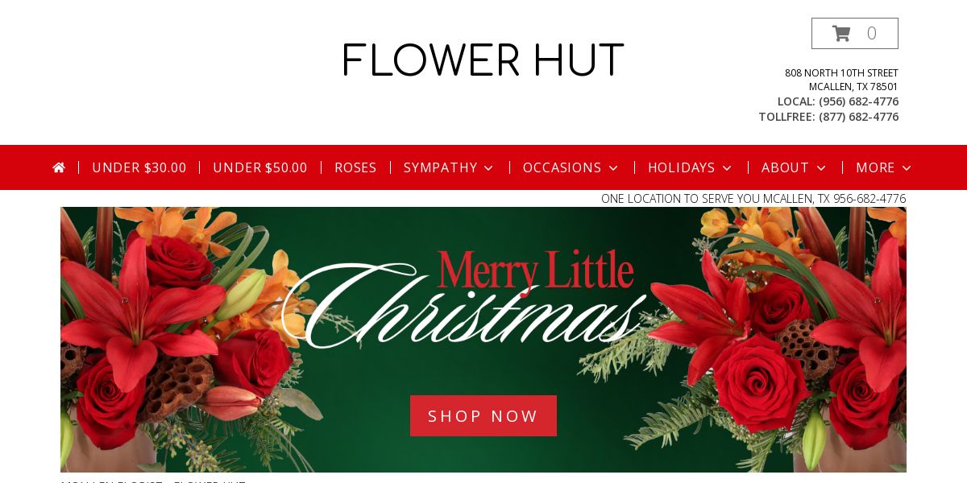Screen dimensions: 967x483
Task: Click the Sympathy menu label
Action: pyautogui.click(x=441, y=167)
